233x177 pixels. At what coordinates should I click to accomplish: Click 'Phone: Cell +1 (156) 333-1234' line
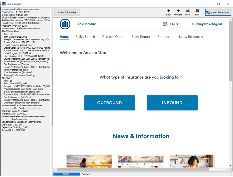[19, 42]
